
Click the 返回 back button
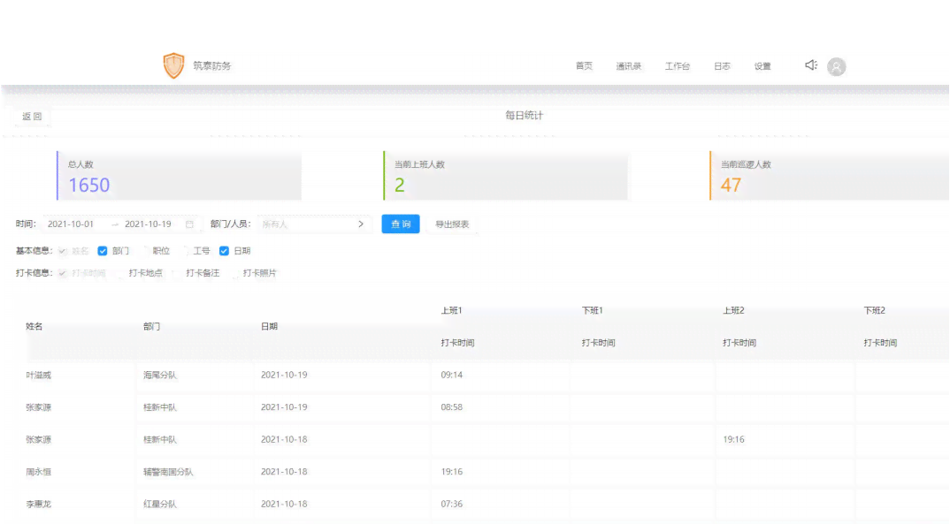32,116
